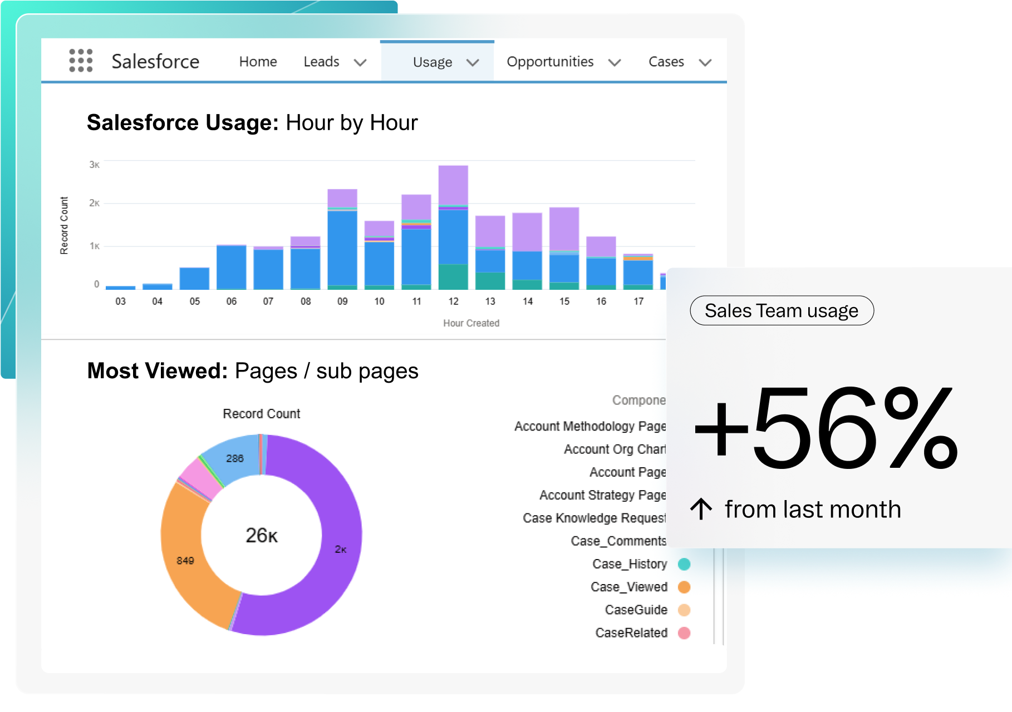Viewport: 1012px width, 712px height.
Task: Expand the Opportunities dropdown chevron
Action: pos(615,63)
